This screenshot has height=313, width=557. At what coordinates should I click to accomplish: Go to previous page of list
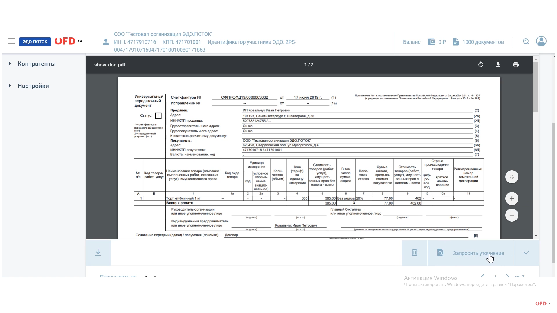483,276
